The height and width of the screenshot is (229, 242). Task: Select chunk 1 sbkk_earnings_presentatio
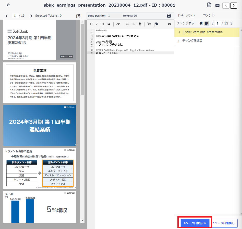point(207,32)
